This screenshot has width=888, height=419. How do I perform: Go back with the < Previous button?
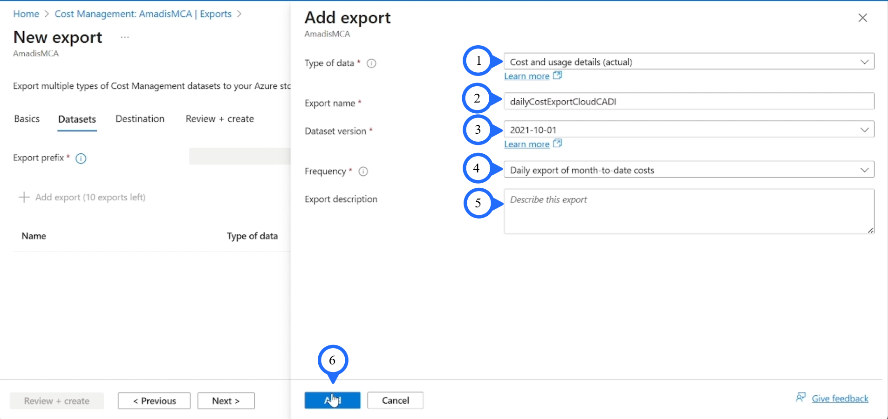[154, 401]
